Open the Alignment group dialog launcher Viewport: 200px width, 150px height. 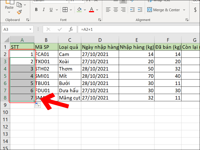click(x=187, y=19)
